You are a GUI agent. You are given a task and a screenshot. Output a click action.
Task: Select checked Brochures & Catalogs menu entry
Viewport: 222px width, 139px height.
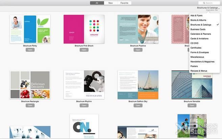tap(204, 25)
